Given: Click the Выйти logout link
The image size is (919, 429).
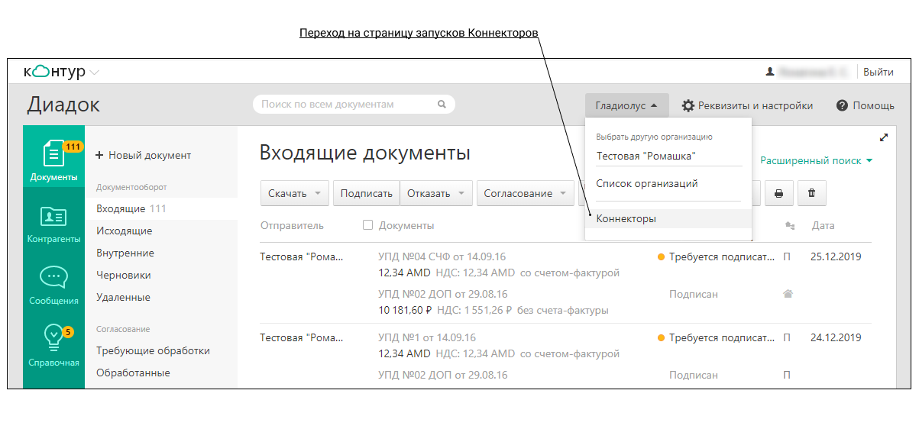Looking at the screenshot, I should 878,72.
